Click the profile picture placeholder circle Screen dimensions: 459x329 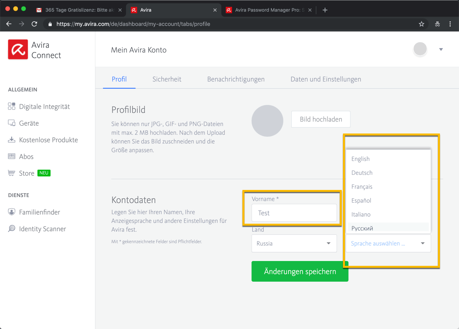click(267, 121)
